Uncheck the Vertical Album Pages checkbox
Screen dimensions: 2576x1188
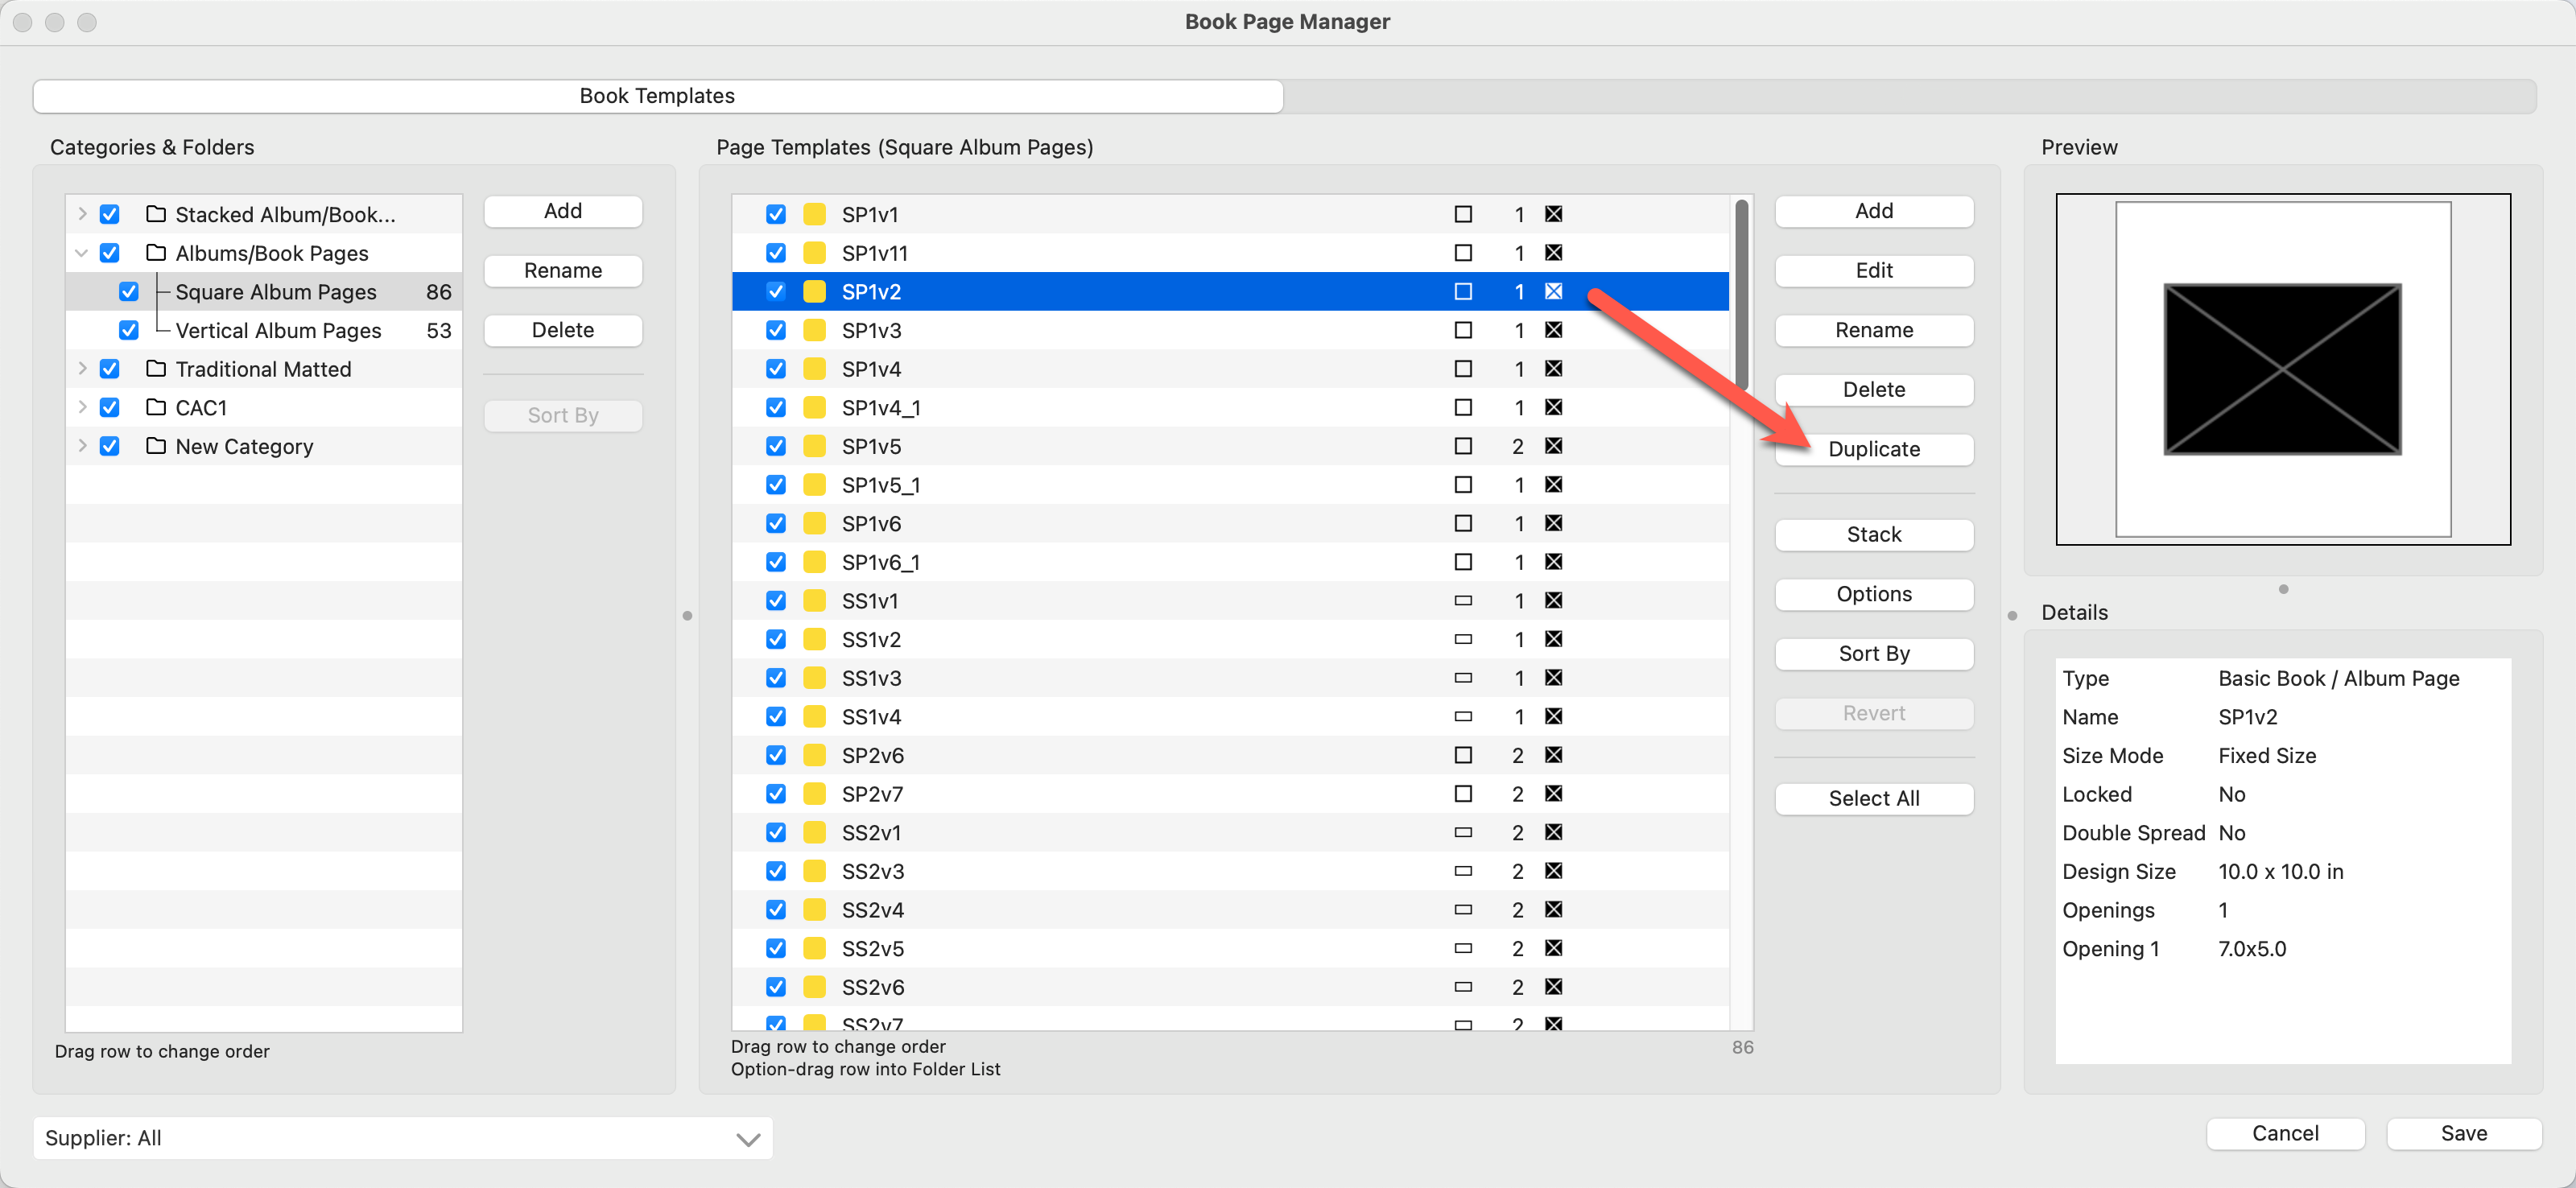(x=129, y=330)
